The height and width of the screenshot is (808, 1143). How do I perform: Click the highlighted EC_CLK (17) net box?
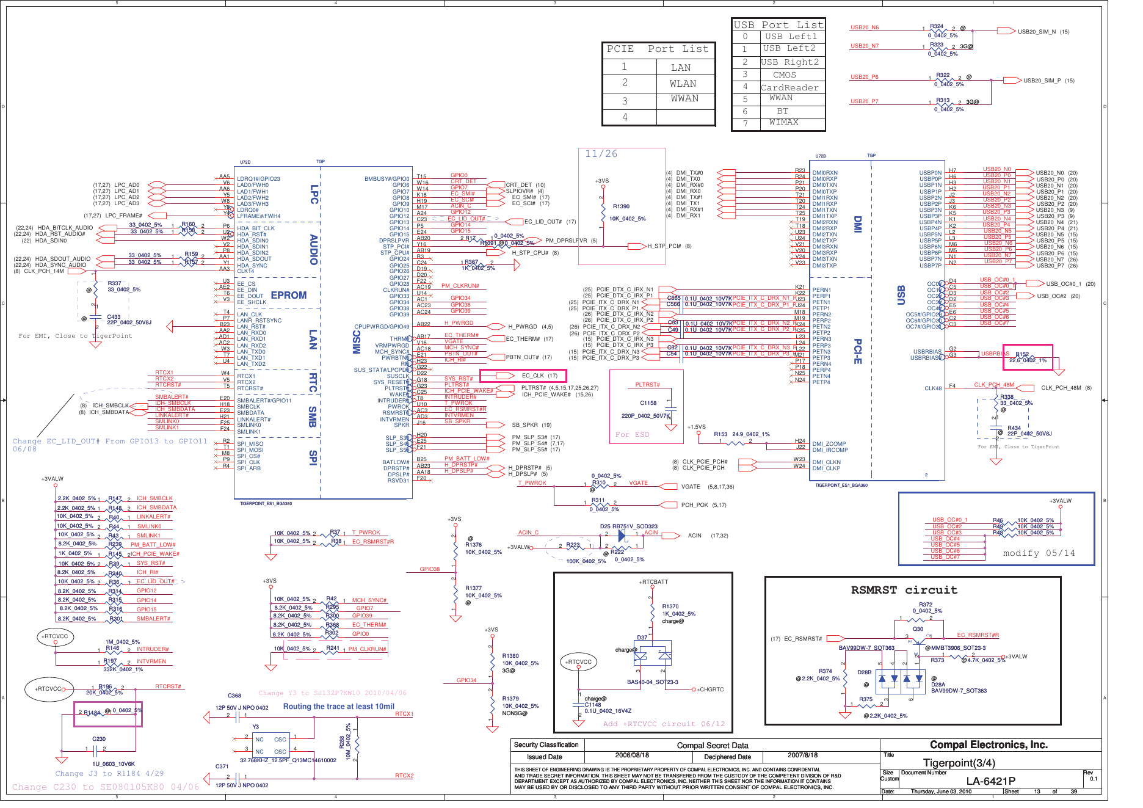523,376
